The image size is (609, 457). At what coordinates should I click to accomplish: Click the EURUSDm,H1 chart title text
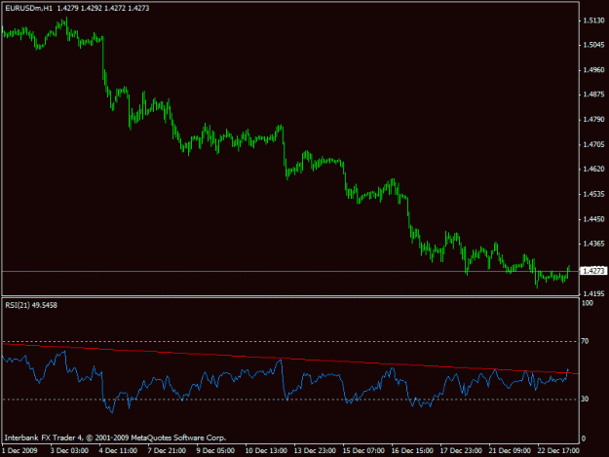[x=28, y=8]
